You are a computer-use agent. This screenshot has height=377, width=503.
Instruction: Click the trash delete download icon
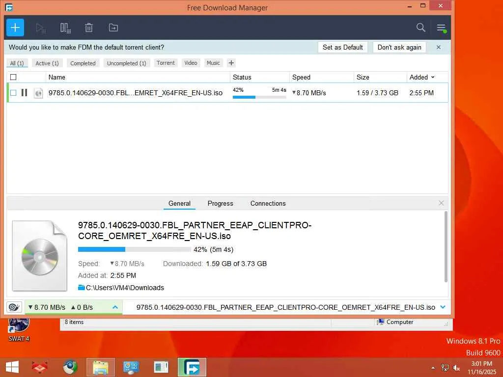point(89,28)
